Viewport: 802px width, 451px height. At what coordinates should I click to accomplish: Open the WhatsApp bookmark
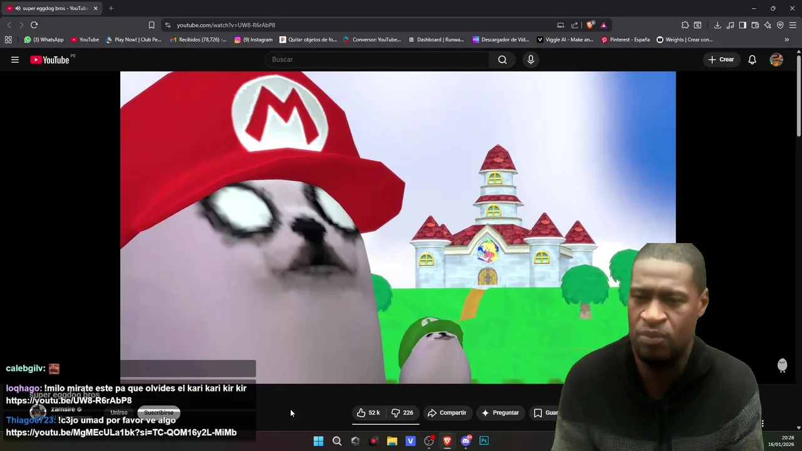(x=44, y=39)
